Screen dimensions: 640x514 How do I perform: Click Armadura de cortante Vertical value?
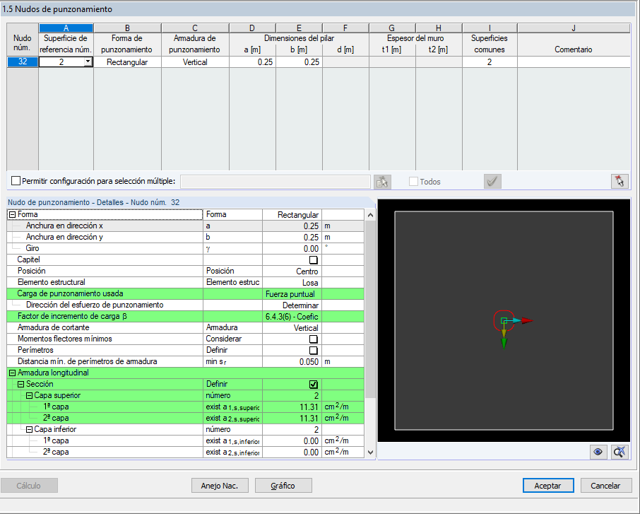coord(292,327)
